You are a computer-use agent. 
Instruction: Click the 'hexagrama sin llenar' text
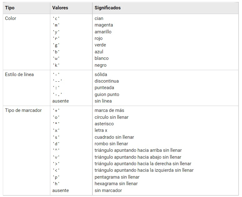(x=116, y=184)
